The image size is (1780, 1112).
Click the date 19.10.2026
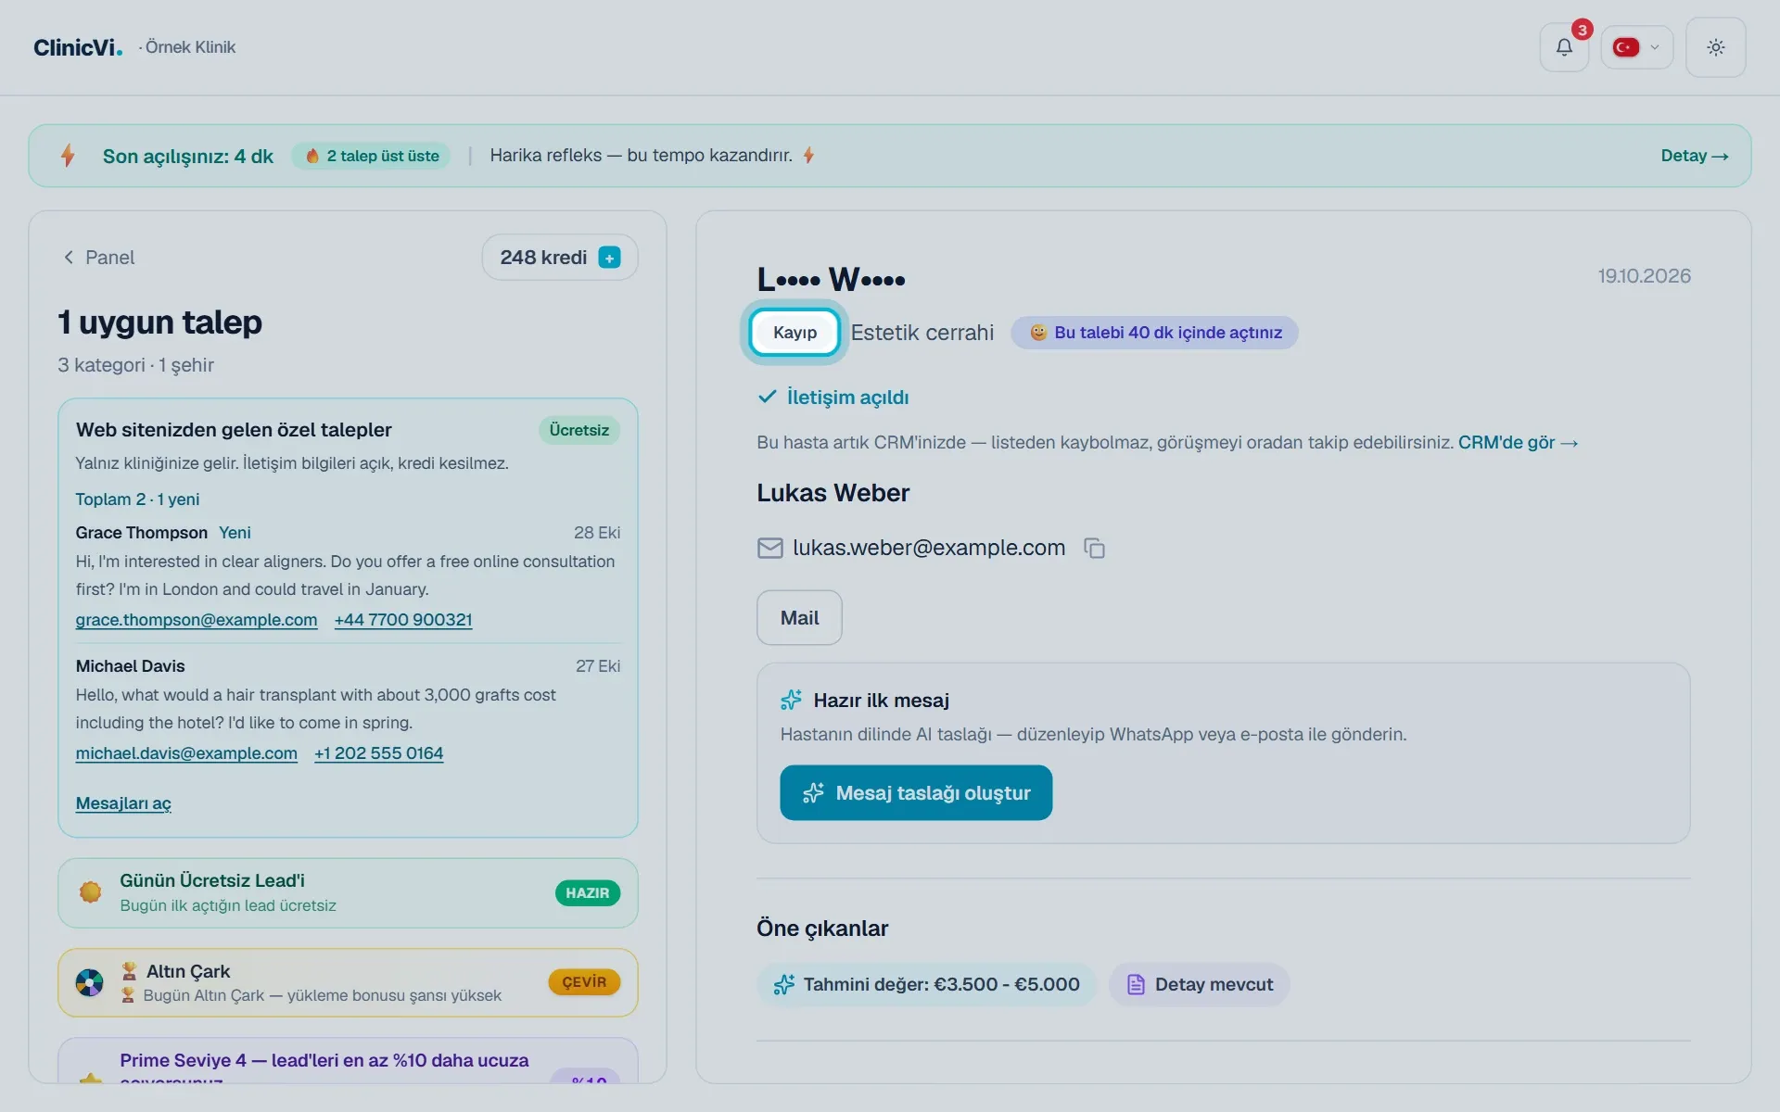click(x=1644, y=276)
